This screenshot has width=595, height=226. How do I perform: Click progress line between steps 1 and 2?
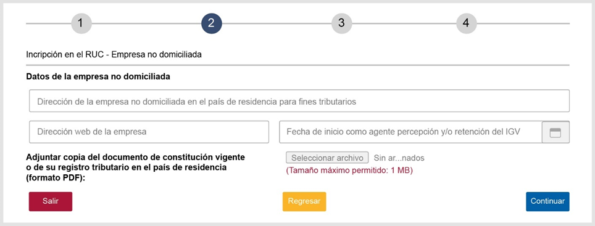[146, 23]
